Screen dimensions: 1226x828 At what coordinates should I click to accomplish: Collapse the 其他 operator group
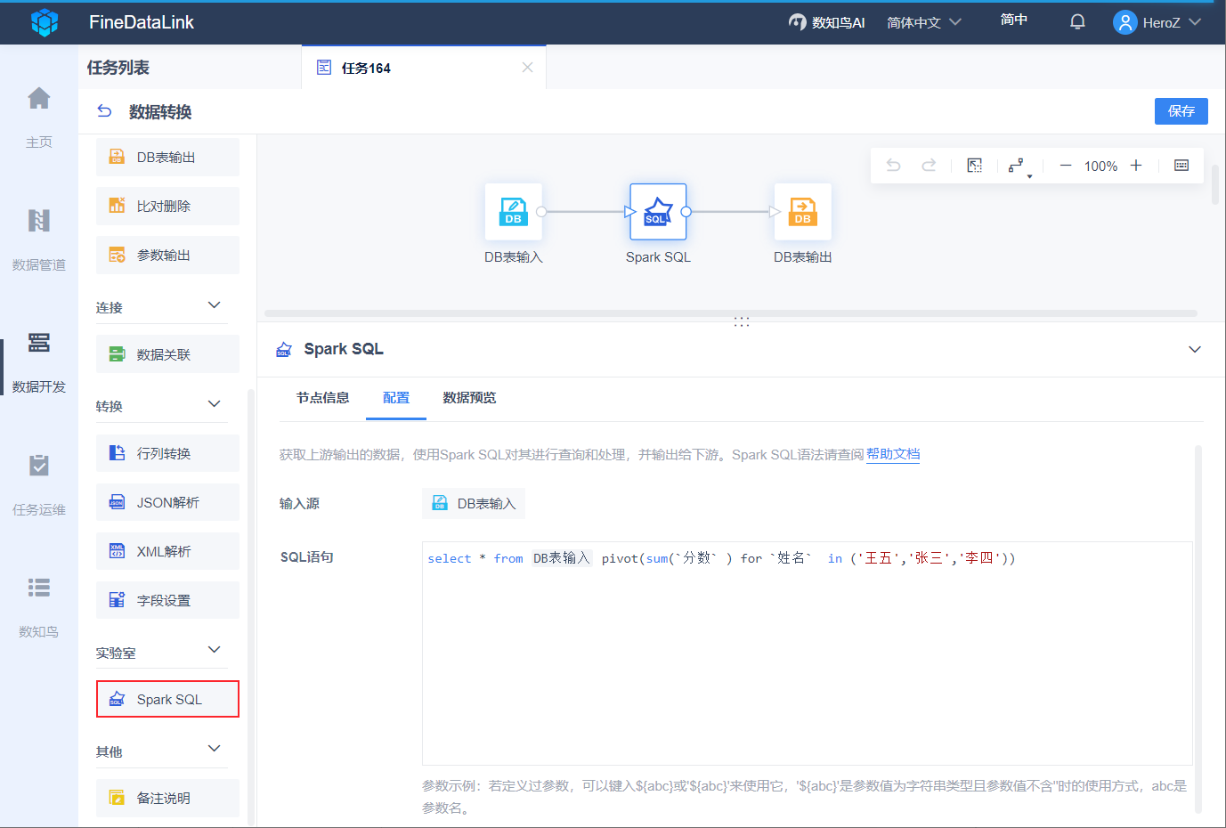click(214, 749)
